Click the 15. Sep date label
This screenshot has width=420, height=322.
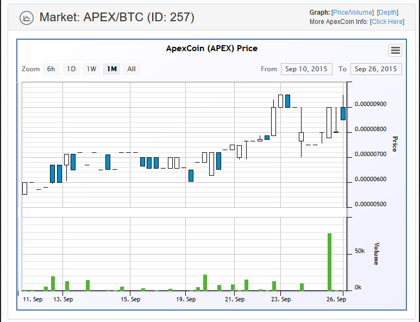click(x=130, y=299)
